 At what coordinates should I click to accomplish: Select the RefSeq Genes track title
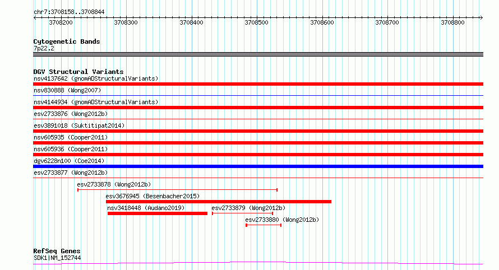(x=57, y=251)
